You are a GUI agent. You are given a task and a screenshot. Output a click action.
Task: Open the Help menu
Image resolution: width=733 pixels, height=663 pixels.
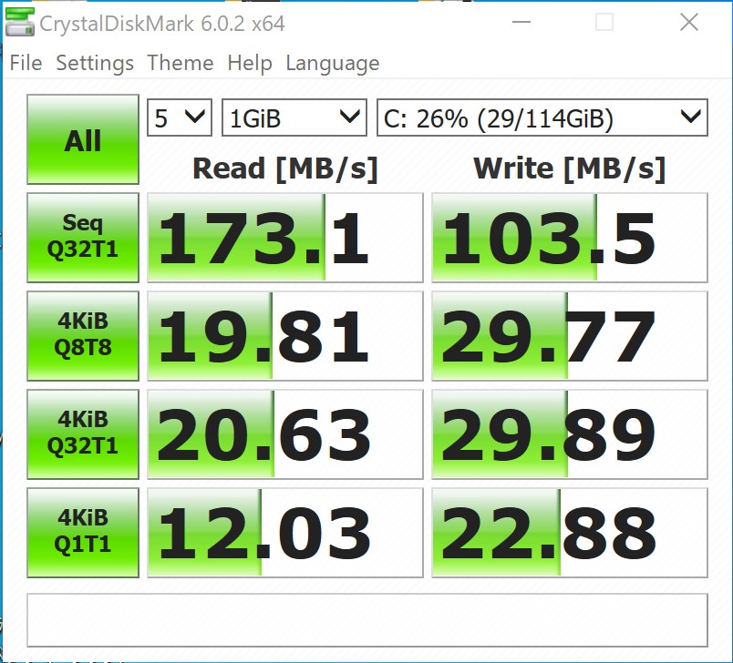click(x=250, y=63)
